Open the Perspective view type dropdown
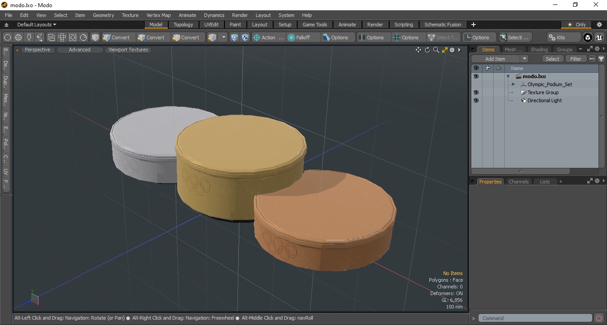 [x=37, y=50]
